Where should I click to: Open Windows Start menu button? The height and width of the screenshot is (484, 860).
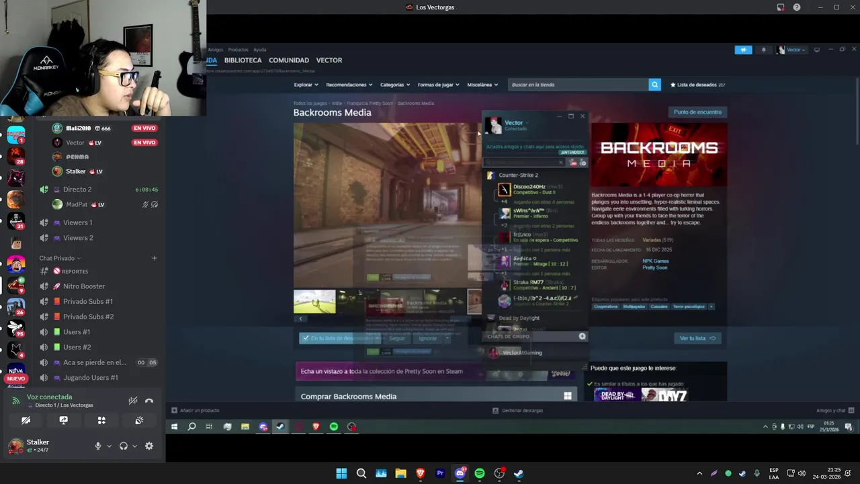click(341, 473)
